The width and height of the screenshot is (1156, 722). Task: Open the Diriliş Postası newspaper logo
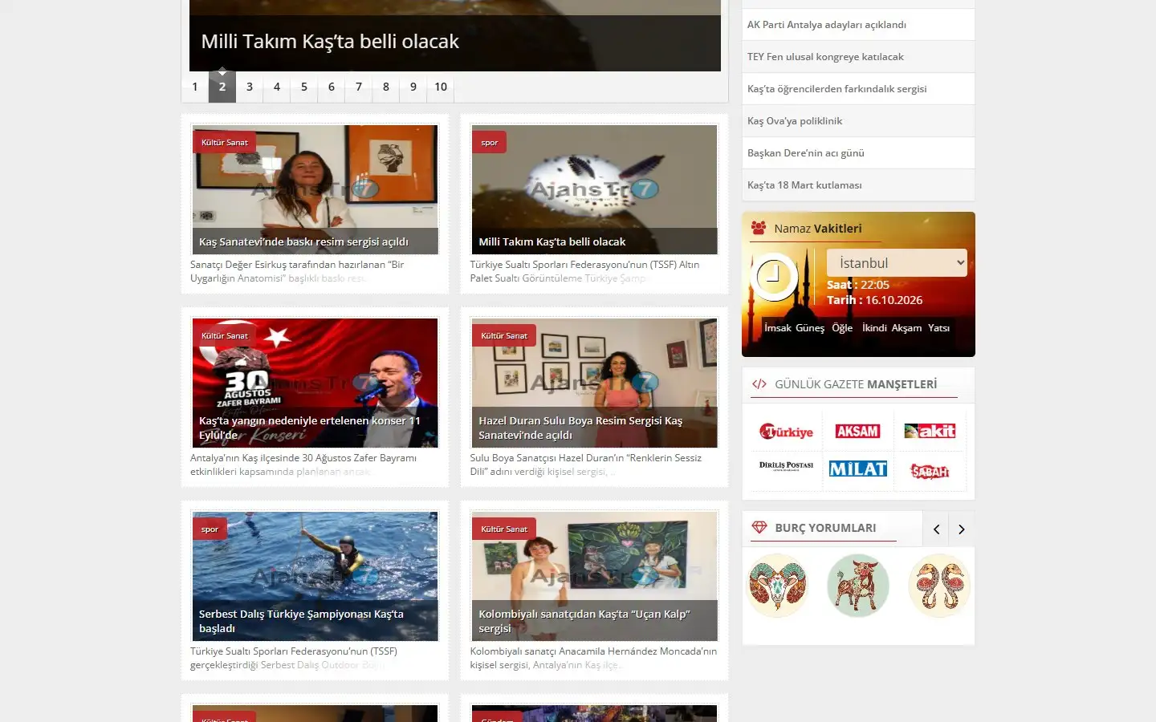786,466
